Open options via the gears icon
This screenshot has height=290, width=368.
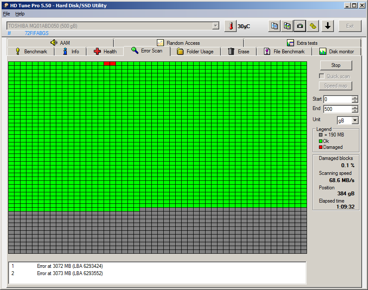coord(313,26)
